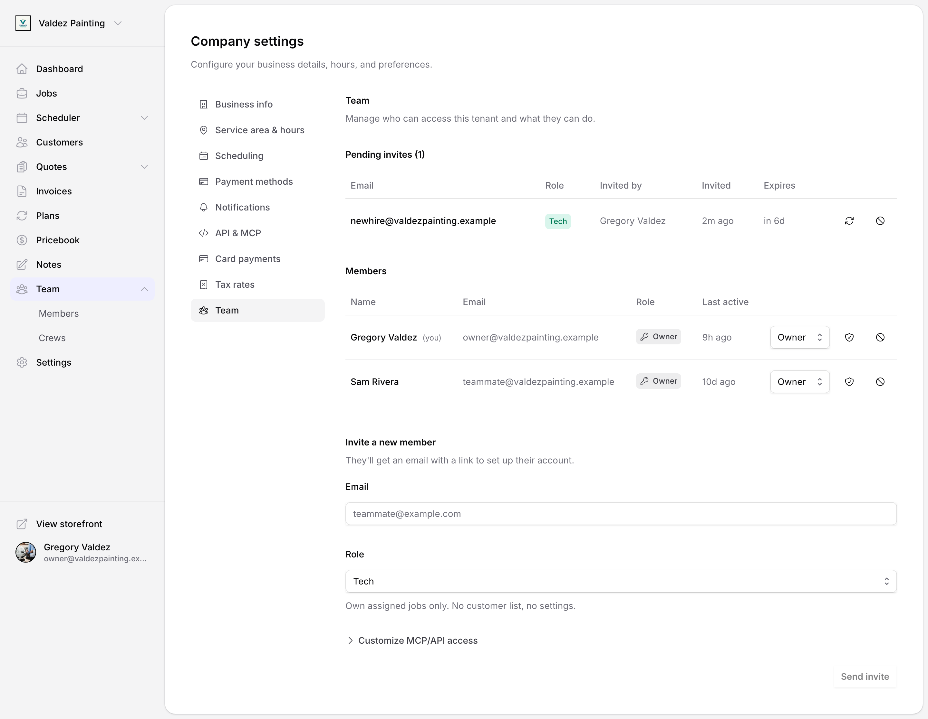Expand the Scheduler submenu chevron
Screen dimensions: 928x719
click(144, 118)
